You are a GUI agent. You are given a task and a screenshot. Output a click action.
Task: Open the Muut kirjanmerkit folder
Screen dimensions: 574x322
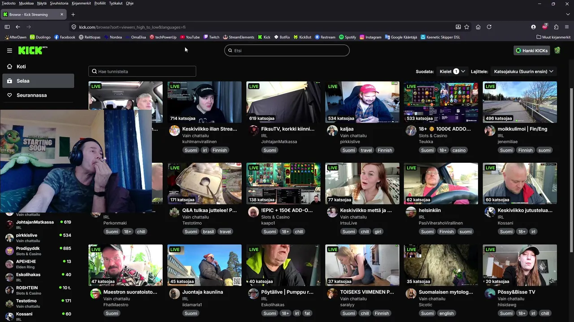(x=553, y=37)
